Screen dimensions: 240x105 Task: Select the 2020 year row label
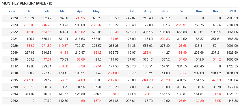pyautogui.click(x=14, y=46)
